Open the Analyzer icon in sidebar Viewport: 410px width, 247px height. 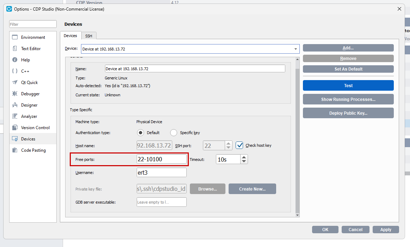click(15, 116)
